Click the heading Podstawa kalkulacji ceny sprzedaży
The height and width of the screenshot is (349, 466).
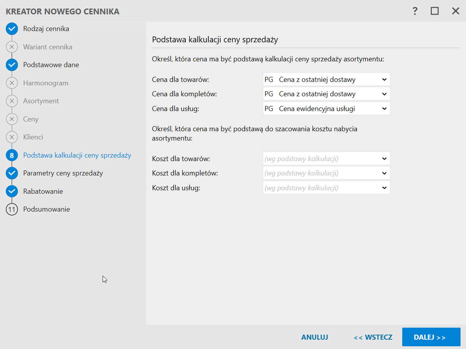tap(215, 40)
